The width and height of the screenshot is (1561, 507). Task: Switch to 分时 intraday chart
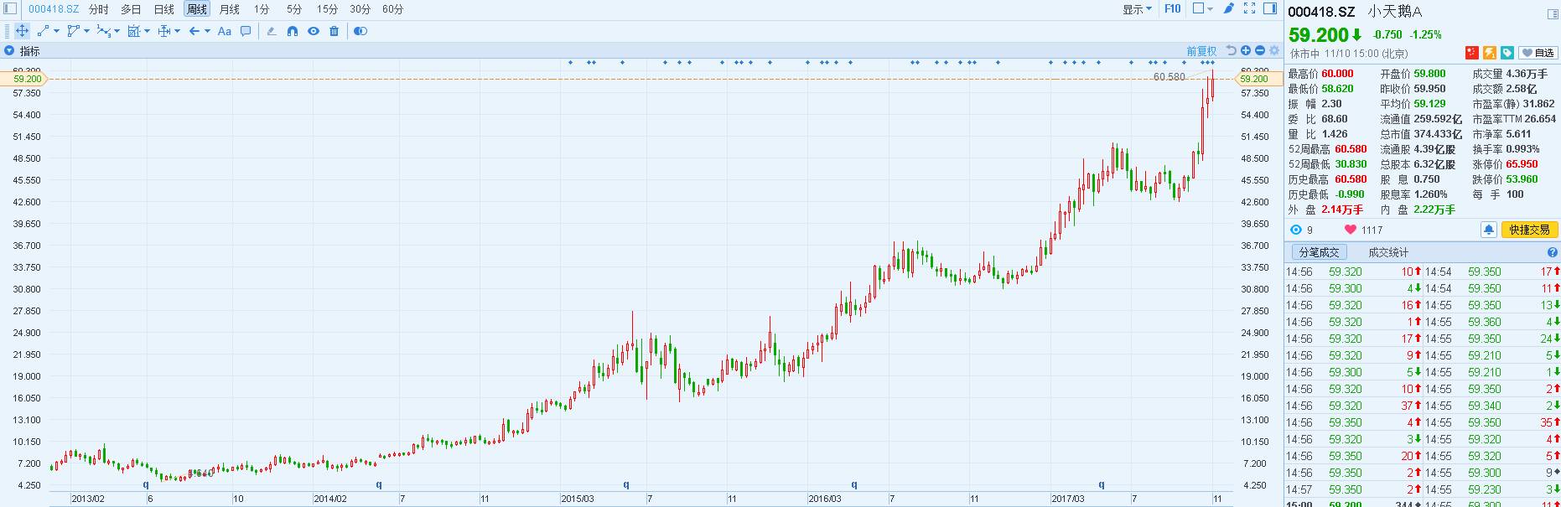(98, 9)
